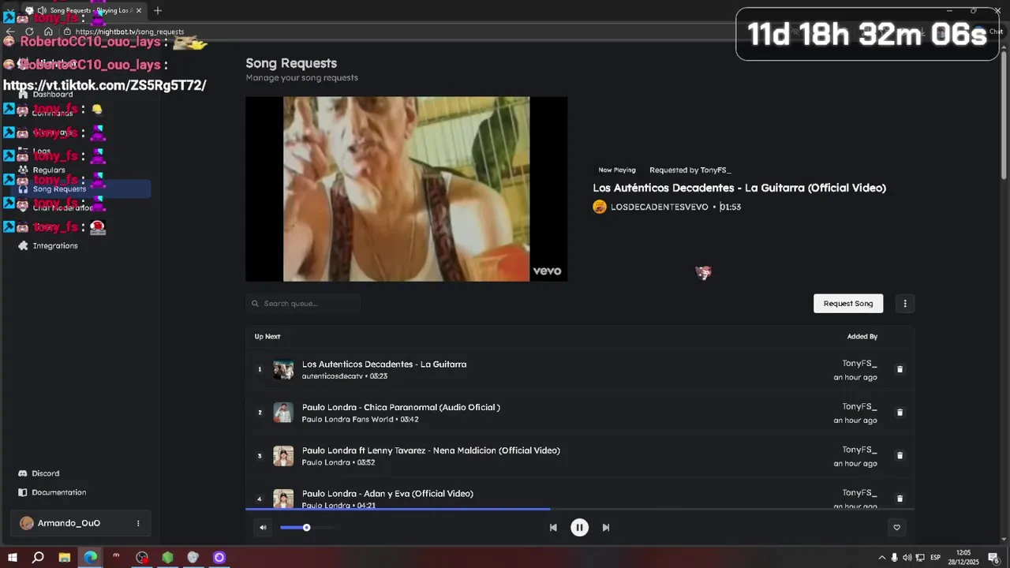Click the search magnifier icon in the queue search
The image size is (1010, 568).
point(255,304)
